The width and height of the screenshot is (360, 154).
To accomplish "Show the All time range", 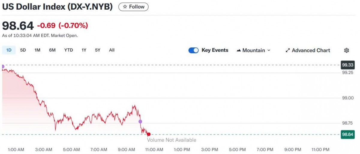I will (112, 50).
